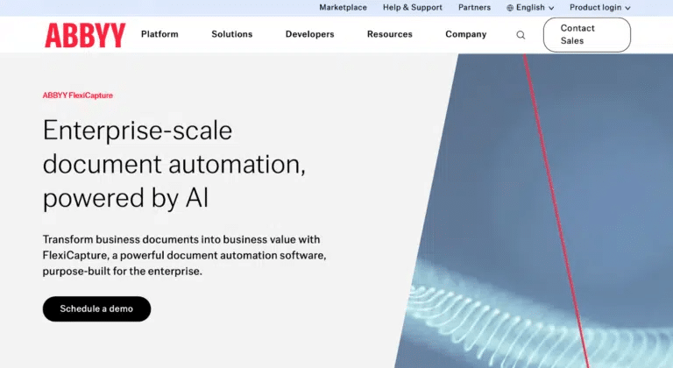Open the search magnifier icon
Viewport: 673px width, 368px height.
point(521,35)
